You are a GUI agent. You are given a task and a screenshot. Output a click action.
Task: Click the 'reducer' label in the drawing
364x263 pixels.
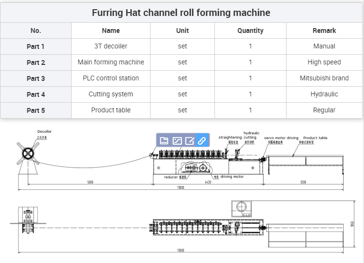point(171,177)
